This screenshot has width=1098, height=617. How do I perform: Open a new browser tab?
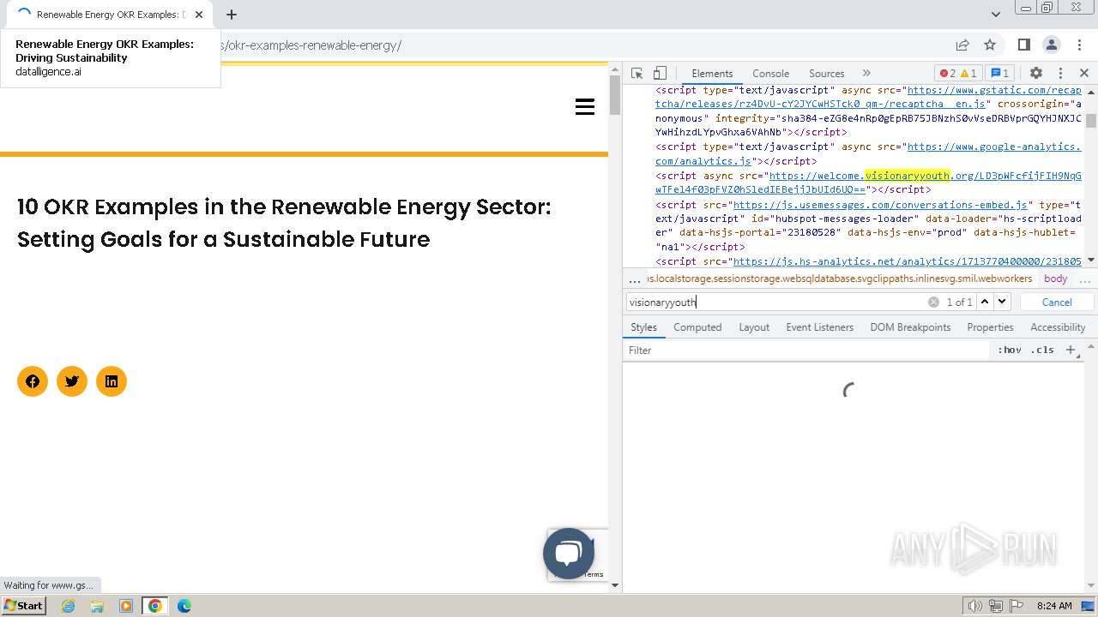[232, 15]
